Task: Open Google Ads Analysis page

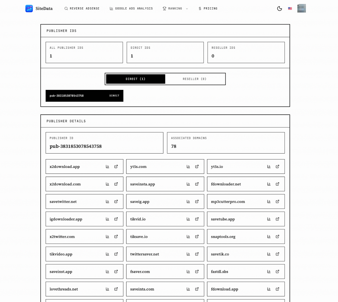Action: tap(131, 8)
